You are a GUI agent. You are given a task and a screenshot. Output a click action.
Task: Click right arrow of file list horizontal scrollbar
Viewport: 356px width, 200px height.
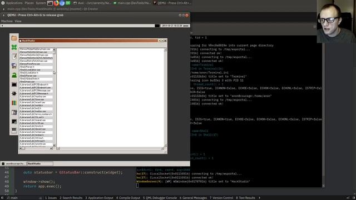point(51,148)
